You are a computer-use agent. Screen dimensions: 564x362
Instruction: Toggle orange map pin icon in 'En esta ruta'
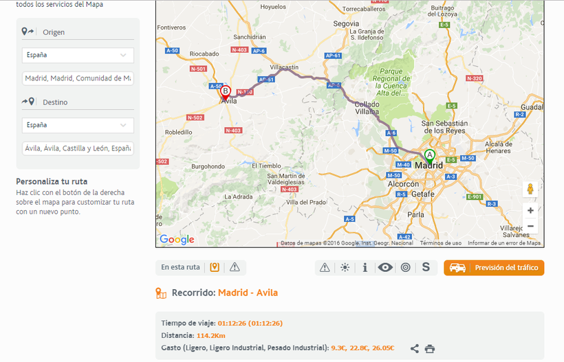coord(215,267)
